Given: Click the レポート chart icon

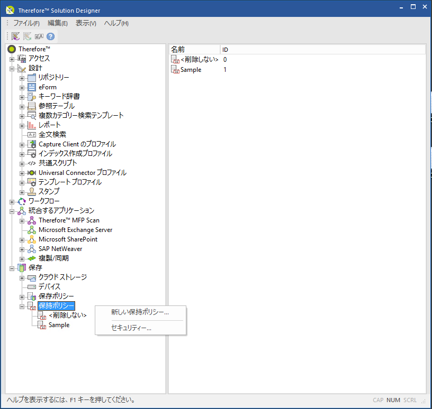Looking at the screenshot, I should 32,125.
